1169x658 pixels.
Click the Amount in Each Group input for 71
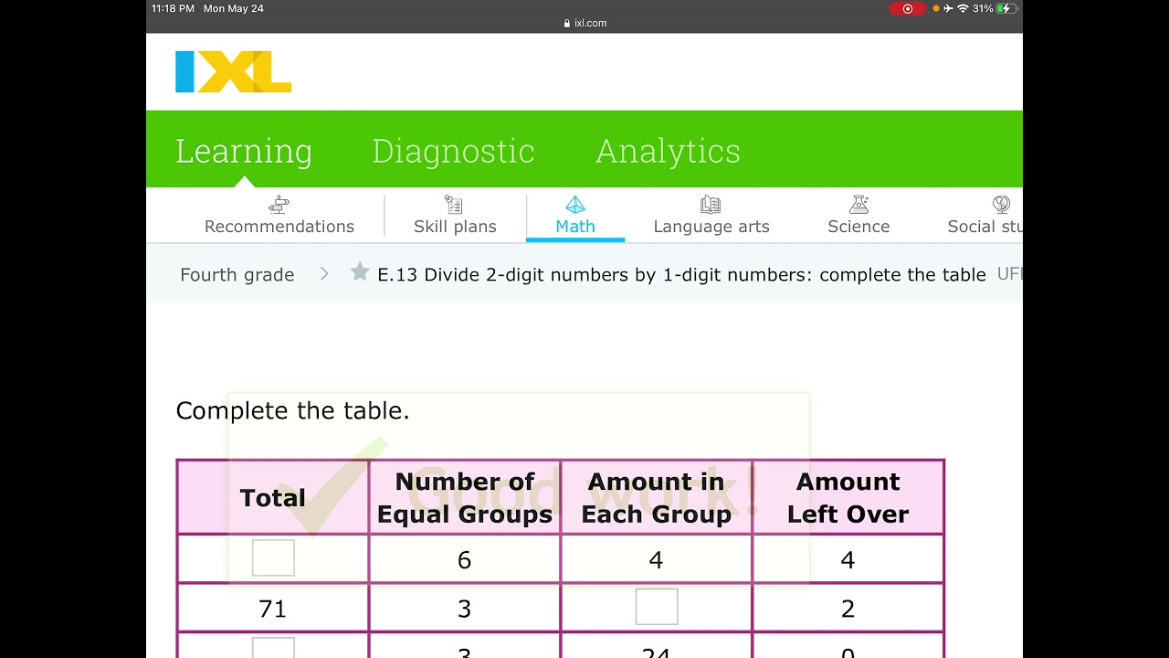click(x=657, y=607)
